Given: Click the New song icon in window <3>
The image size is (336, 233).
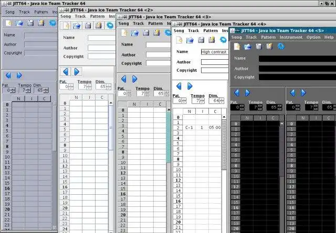Looking at the screenshot, I should [x=124, y=32].
